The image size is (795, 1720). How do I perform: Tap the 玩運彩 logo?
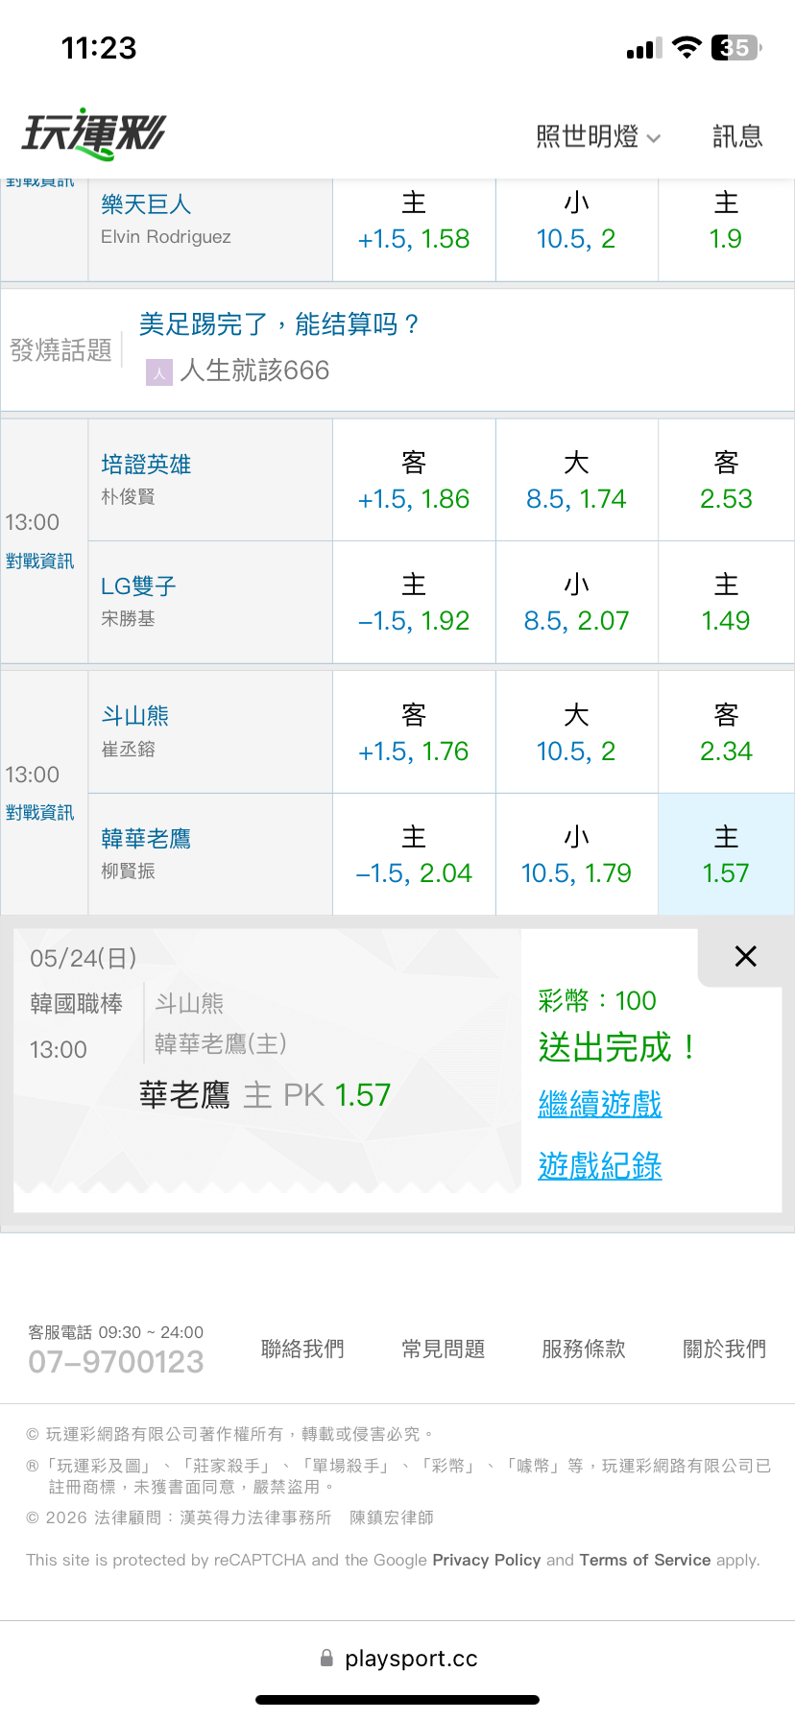(x=93, y=134)
